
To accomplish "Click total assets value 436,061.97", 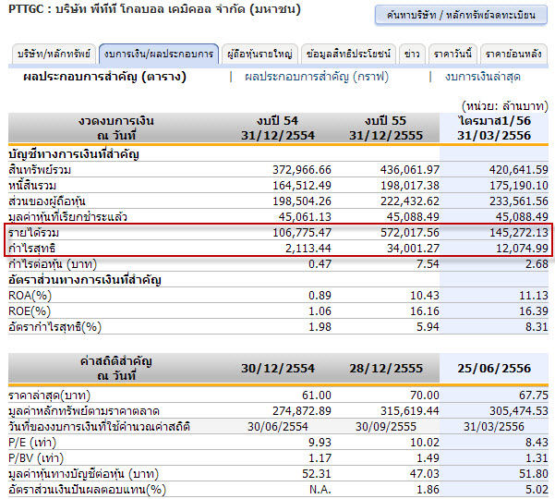I will [410, 170].
